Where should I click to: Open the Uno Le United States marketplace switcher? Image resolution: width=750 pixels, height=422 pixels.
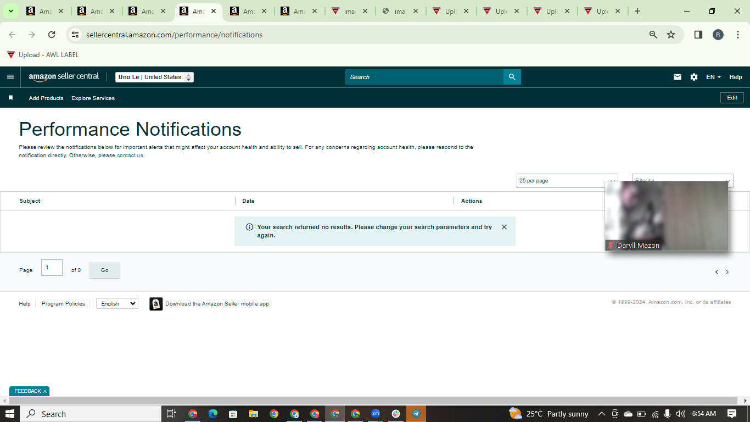pyautogui.click(x=154, y=77)
